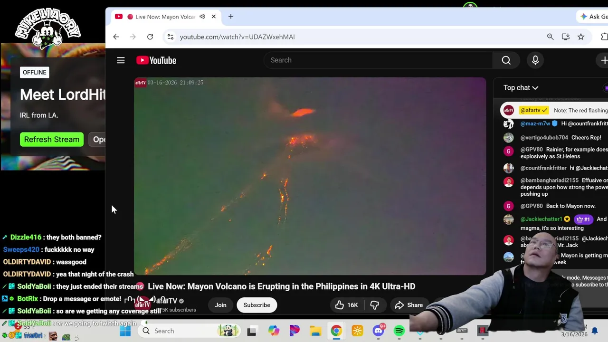This screenshot has height=342, width=608.
Task: Launch Copilot from the taskbar
Action: pos(273,331)
